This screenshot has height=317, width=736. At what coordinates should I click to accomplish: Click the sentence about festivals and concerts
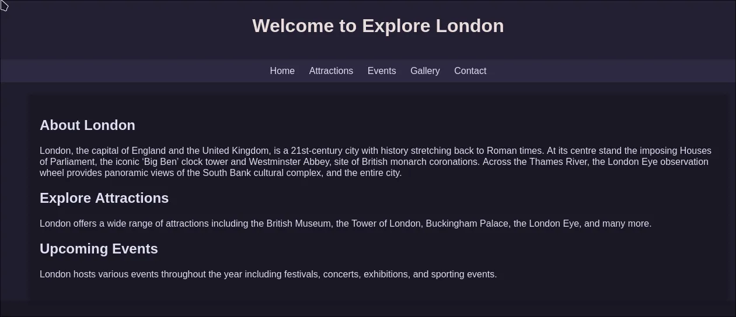point(268,274)
